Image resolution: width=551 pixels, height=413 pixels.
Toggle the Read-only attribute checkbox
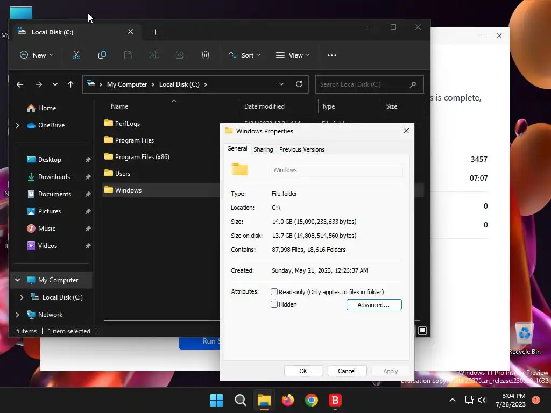coord(274,292)
